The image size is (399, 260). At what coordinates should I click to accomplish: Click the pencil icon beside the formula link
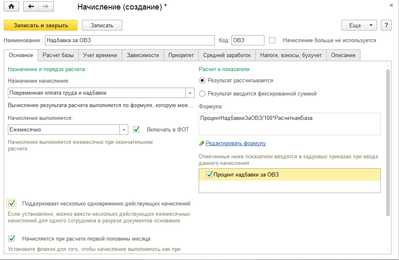point(202,143)
